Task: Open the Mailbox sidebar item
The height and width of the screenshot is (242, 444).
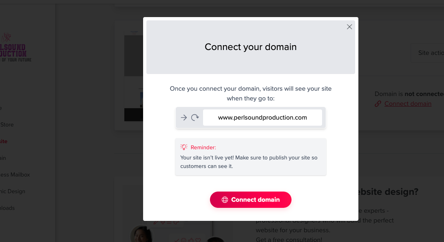Action: [x=15, y=174]
